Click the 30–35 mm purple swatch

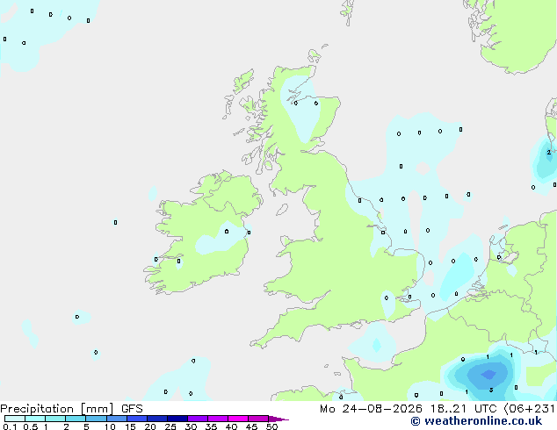[x=198, y=419]
